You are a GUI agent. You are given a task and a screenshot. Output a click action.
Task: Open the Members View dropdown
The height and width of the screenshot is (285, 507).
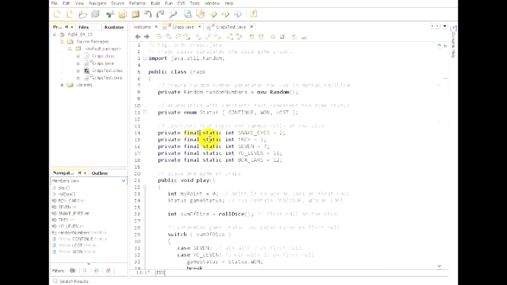123,181
